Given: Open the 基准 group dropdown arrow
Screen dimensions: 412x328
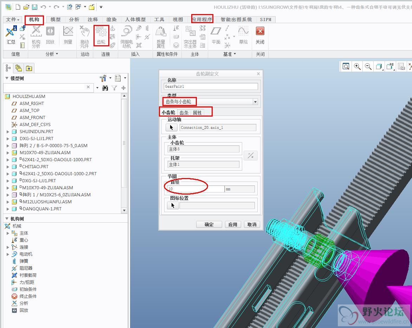Looking at the screenshot, I should (235, 54).
